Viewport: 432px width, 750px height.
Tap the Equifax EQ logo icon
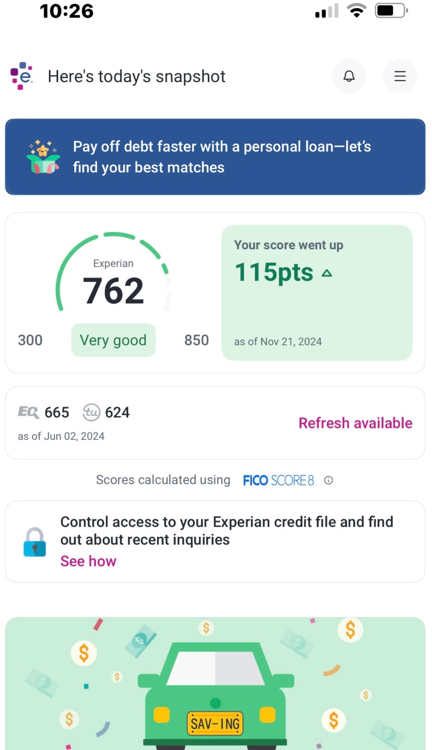pos(28,412)
